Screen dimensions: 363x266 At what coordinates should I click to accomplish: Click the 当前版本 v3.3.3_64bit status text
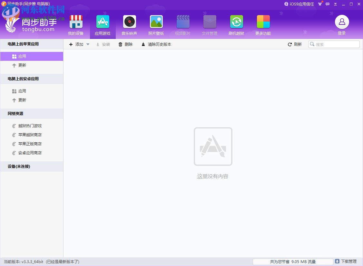42,261
